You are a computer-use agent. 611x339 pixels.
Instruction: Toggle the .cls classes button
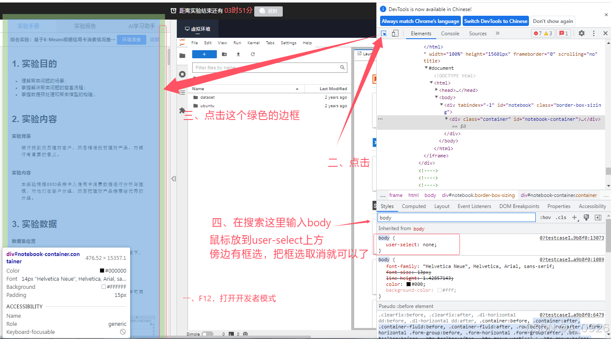(562, 217)
